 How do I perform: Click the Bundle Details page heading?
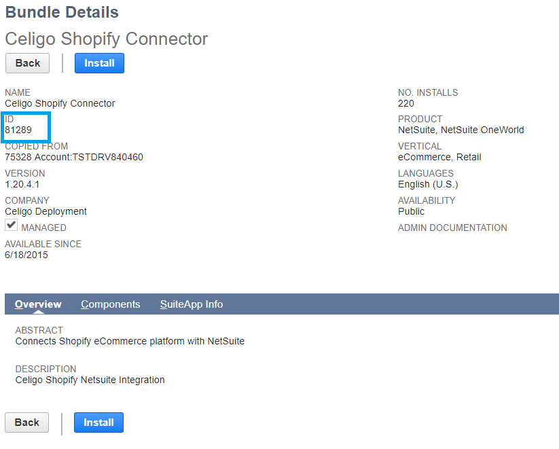62,12
